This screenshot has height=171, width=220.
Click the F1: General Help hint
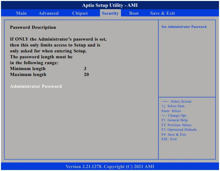point(174,120)
